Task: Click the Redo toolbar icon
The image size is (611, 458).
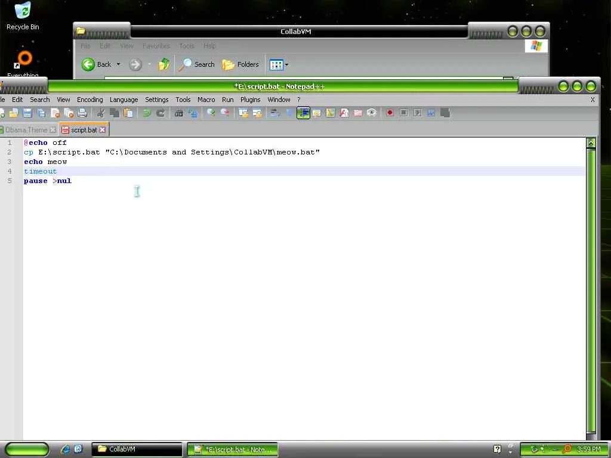Action: point(161,113)
